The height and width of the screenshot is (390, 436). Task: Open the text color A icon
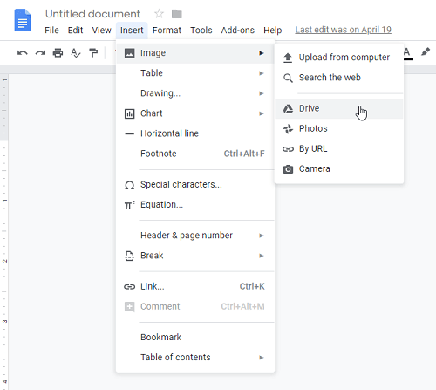(407, 53)
